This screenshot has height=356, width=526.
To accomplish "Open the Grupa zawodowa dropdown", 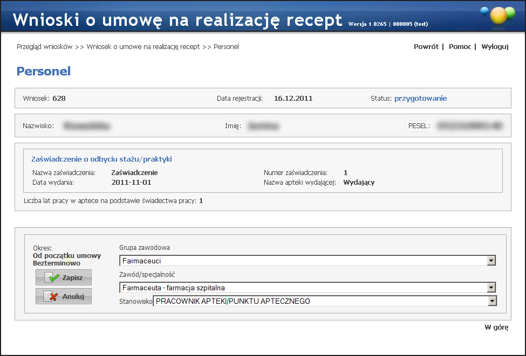I will [491, 261].
